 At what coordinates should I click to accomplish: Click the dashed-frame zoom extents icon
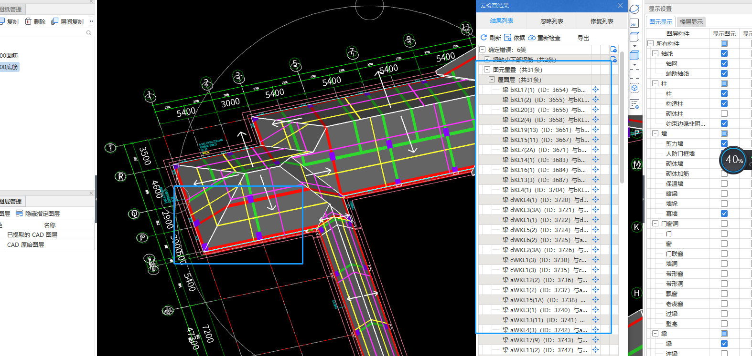click(x=634, y=73)
